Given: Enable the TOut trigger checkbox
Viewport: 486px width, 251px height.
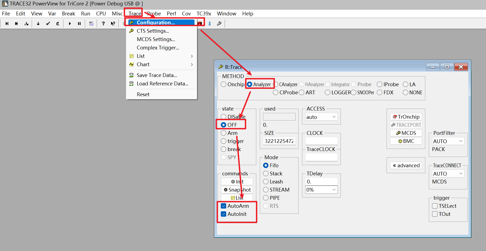Looking at the screenshot, I should coord(435,214).
